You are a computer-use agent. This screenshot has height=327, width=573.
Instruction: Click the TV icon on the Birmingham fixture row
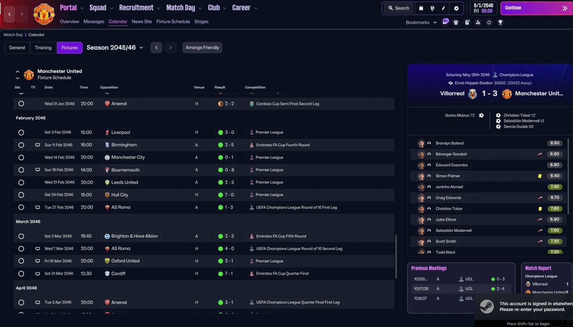click(x=38, y=145)
